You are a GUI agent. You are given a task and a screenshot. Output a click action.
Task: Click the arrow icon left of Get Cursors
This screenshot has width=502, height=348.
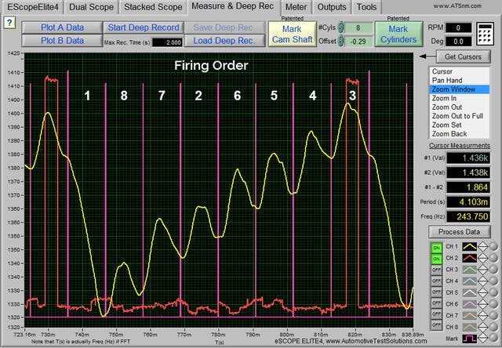(424, 57)
